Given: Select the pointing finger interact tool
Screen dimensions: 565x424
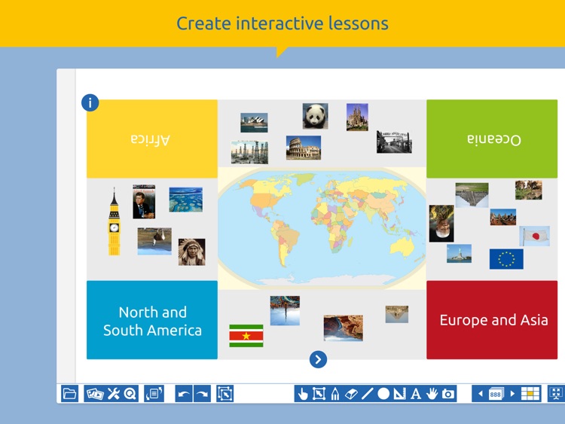Looking at the screenshot, I should tap(303, 394).
